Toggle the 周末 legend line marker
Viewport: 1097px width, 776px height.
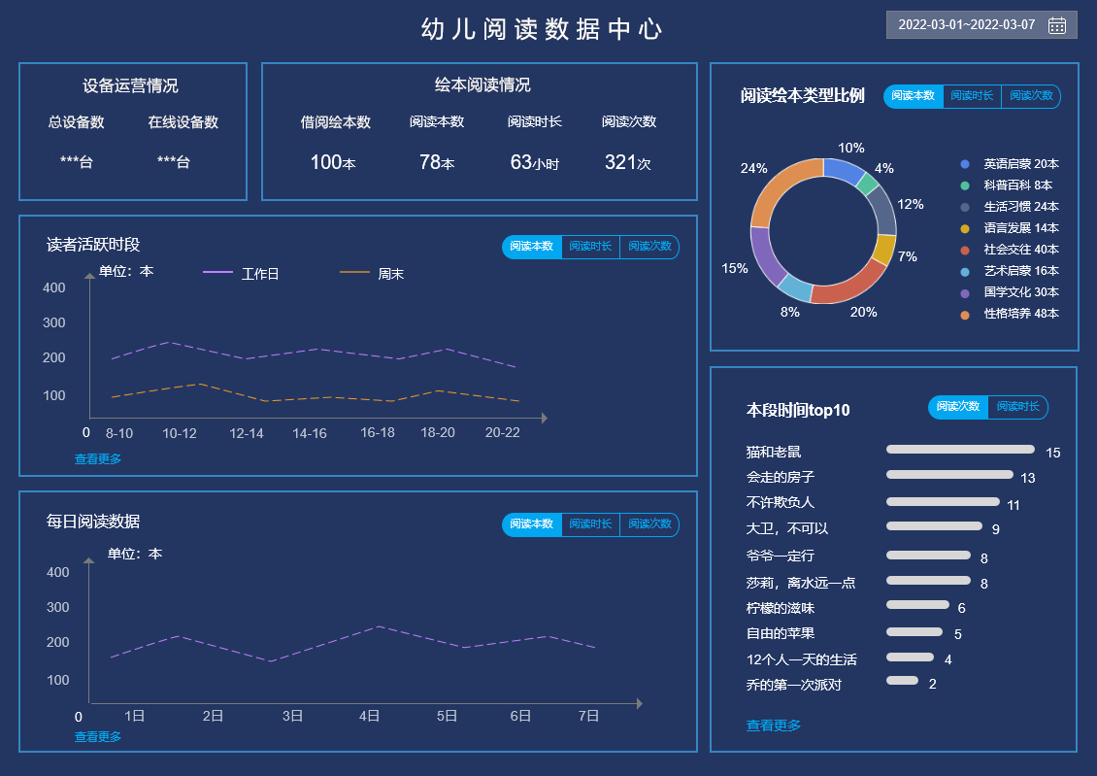(354, 273)
